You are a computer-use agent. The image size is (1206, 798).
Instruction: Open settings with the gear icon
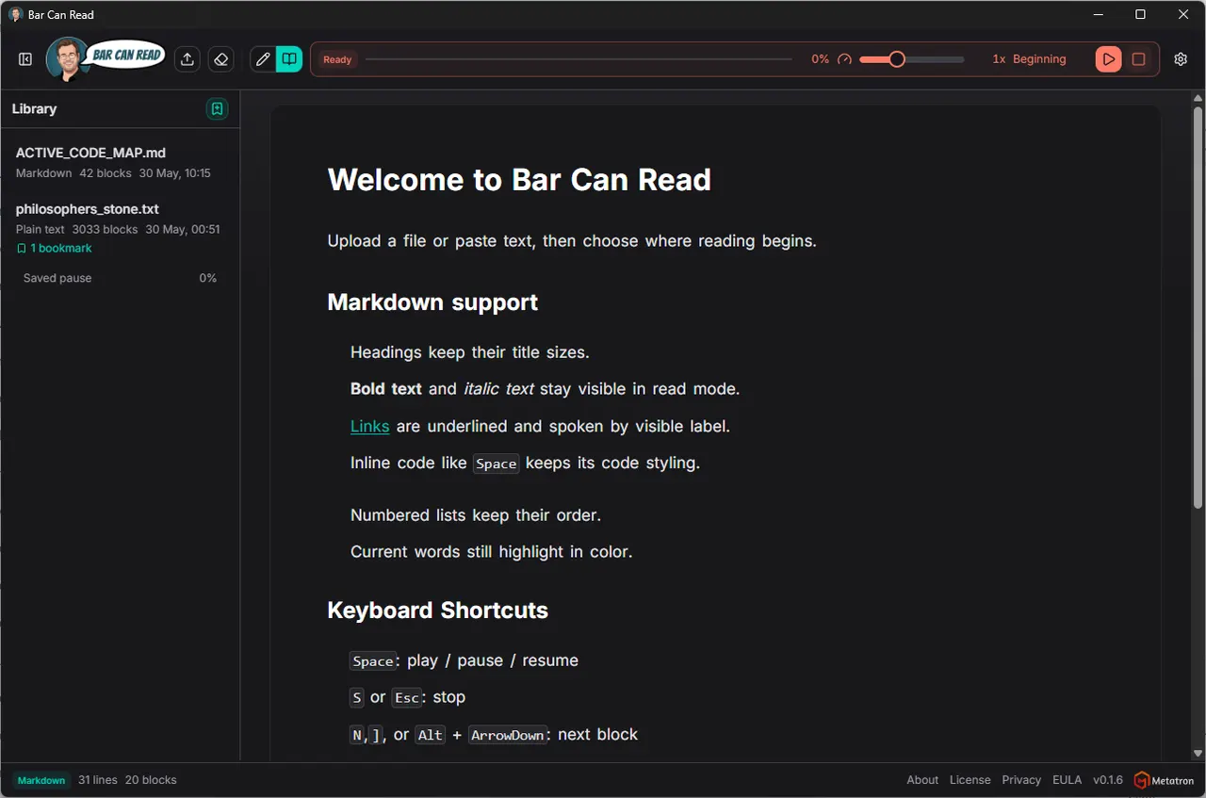pyautogui.click(x=1181, y=59)
